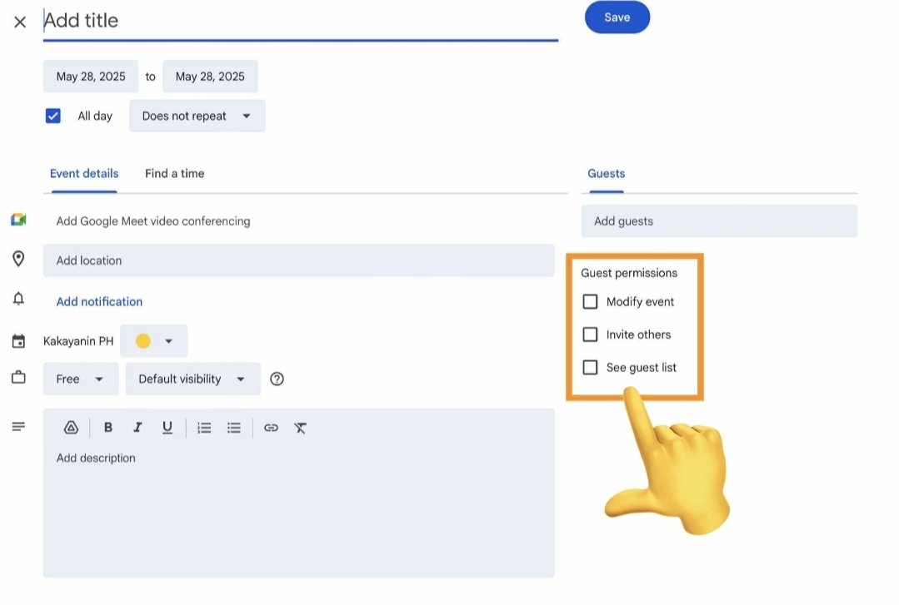This screenshot has width=899, height=605.
Task: Close the event editor with X icon
Action: click(x=20, y=22)
